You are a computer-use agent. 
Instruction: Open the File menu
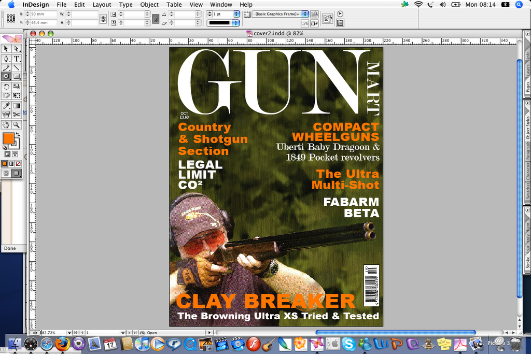62,5
